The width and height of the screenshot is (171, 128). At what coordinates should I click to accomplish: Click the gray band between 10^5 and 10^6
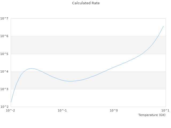(x=80, y=45)
